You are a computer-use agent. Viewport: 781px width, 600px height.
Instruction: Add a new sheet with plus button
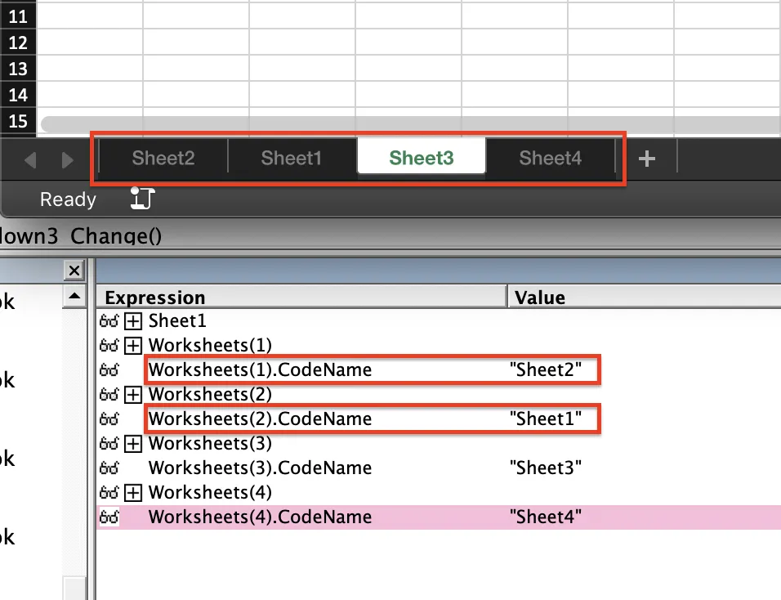646,159
